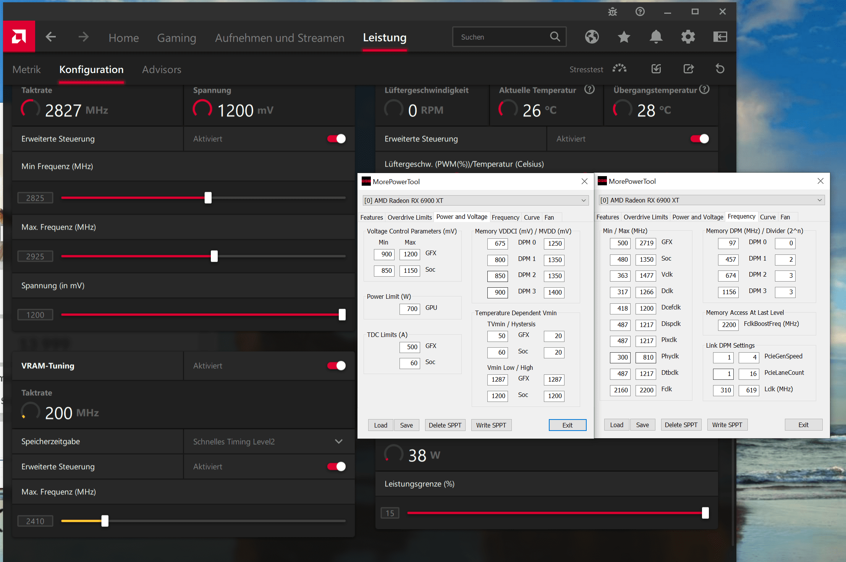
Task: Click the export profile share icon
Action: [x=688, y=69]
